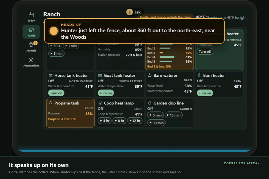Click the Bed 5 moisture bar

point(169,61)
